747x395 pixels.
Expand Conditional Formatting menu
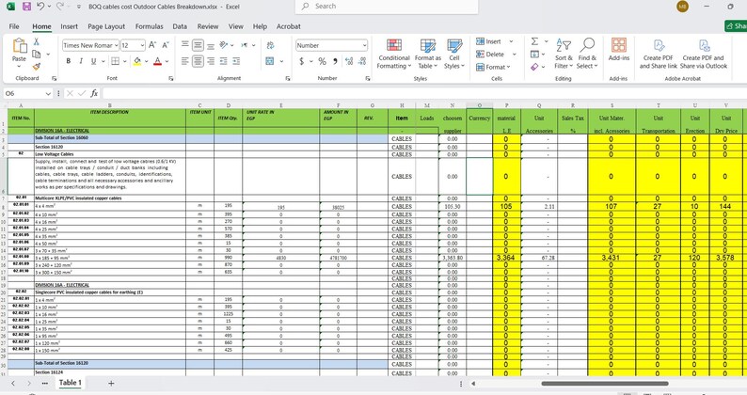coord(393,55)
